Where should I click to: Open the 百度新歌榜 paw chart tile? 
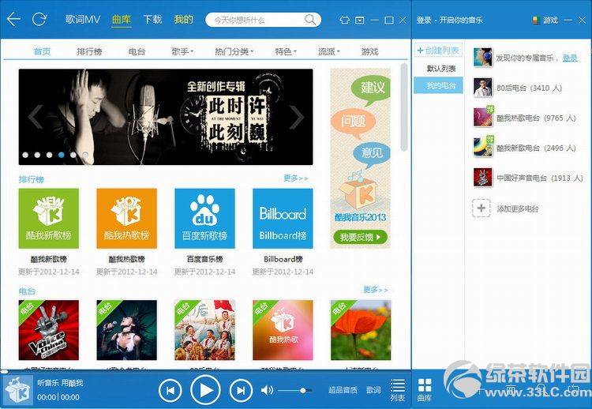click(x=204, y=218)
